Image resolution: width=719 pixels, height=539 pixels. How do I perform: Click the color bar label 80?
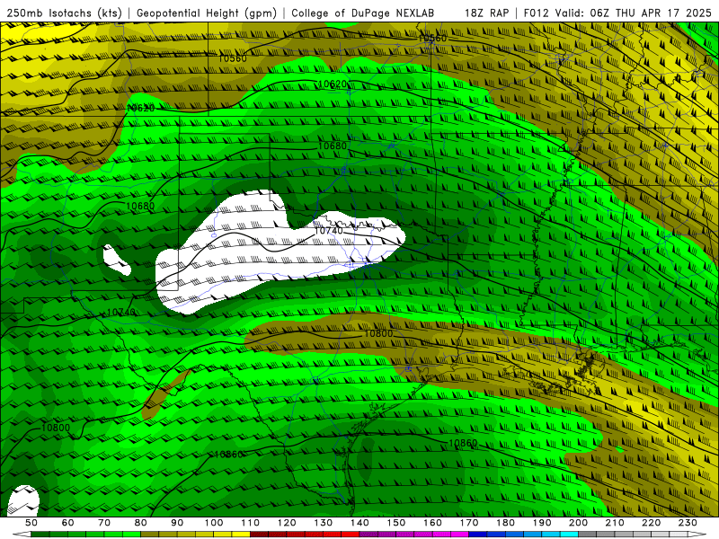[x=141, y=523]
